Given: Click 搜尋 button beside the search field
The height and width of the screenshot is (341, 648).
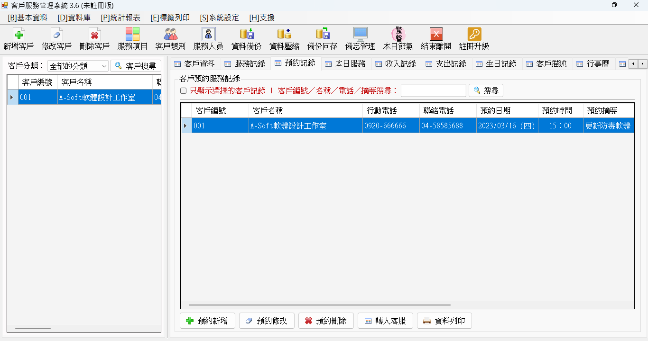Looking at the screenshot, I should 486,90.
